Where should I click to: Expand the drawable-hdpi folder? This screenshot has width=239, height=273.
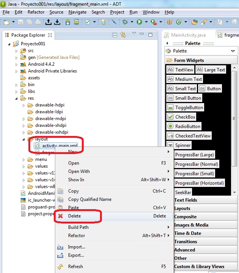point(23,105)
